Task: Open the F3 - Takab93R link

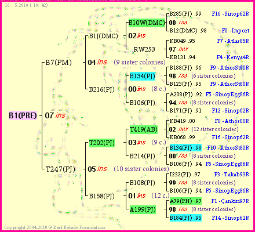Action: coord(232,175)
